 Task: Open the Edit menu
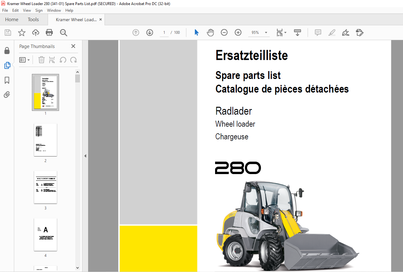(x=15, y=10)
